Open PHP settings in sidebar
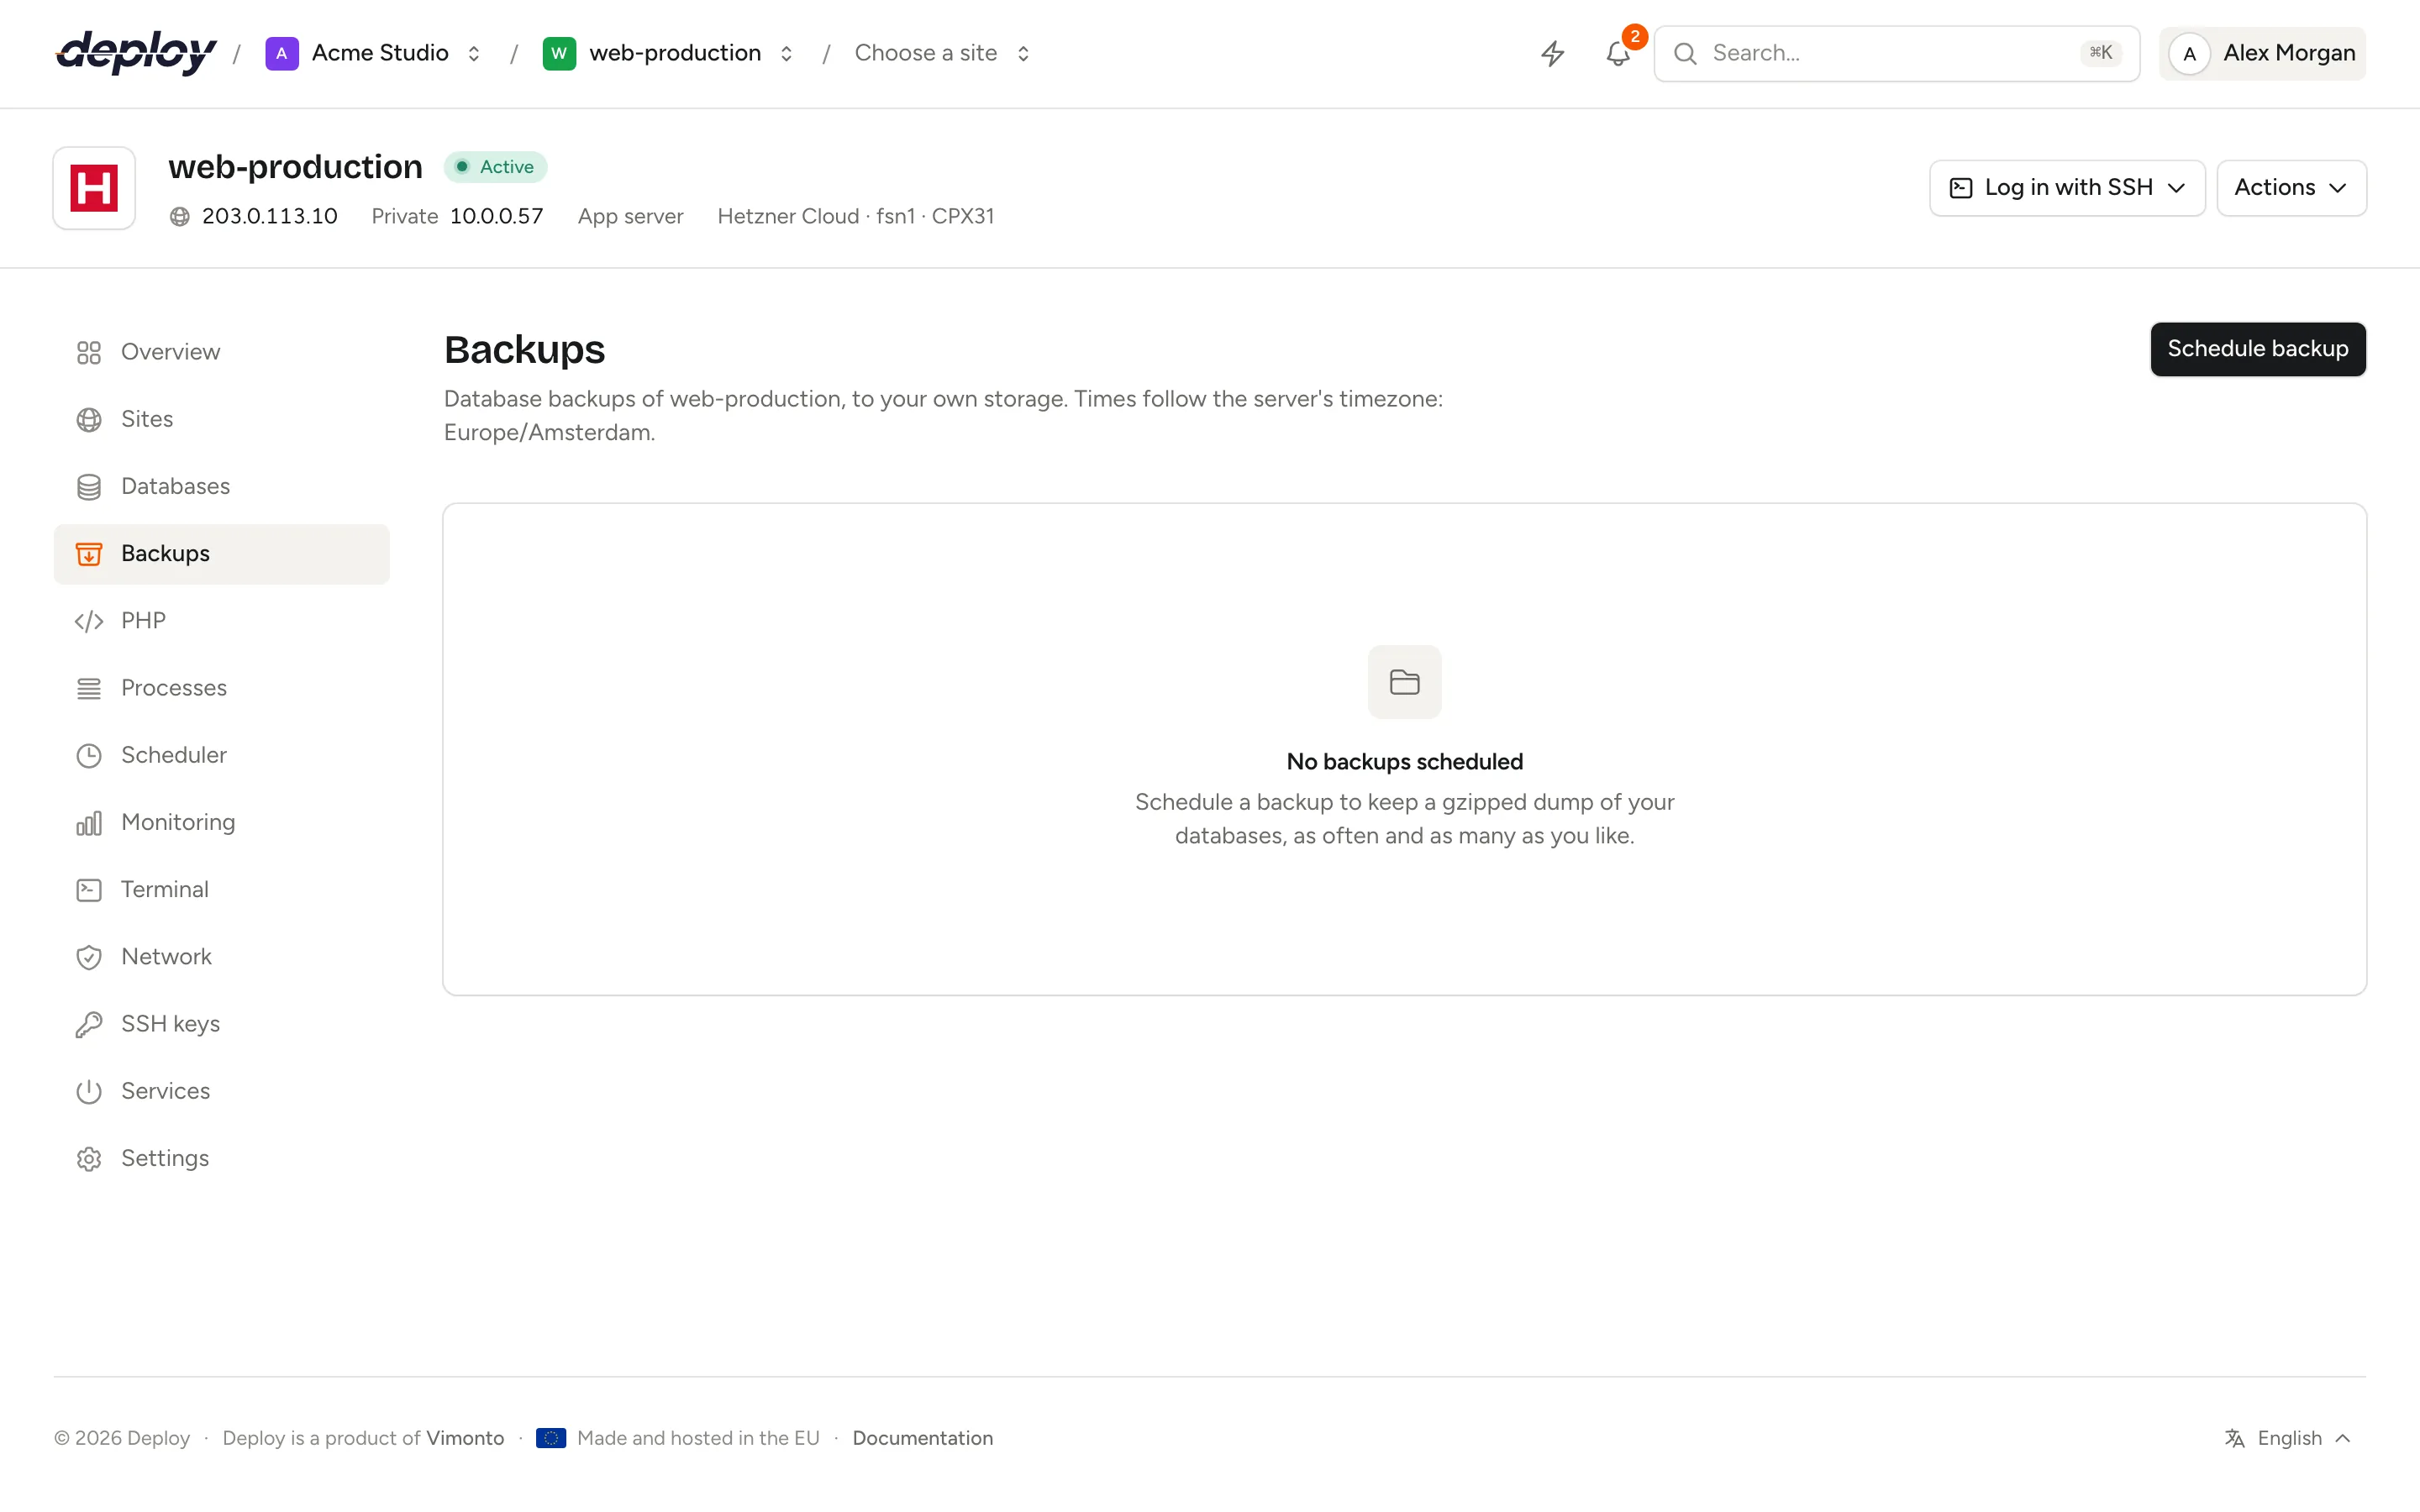The width and height of the screenshot is (2420, 1512). pyautogui.click(x=222, y=621)
